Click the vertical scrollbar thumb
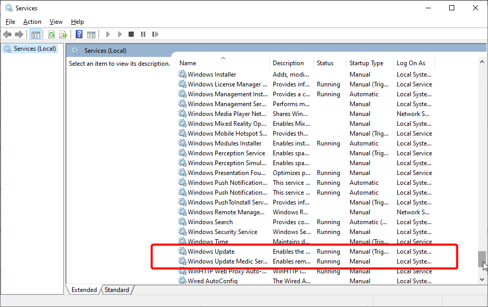The image size is (488, 307). click(482, 259)
